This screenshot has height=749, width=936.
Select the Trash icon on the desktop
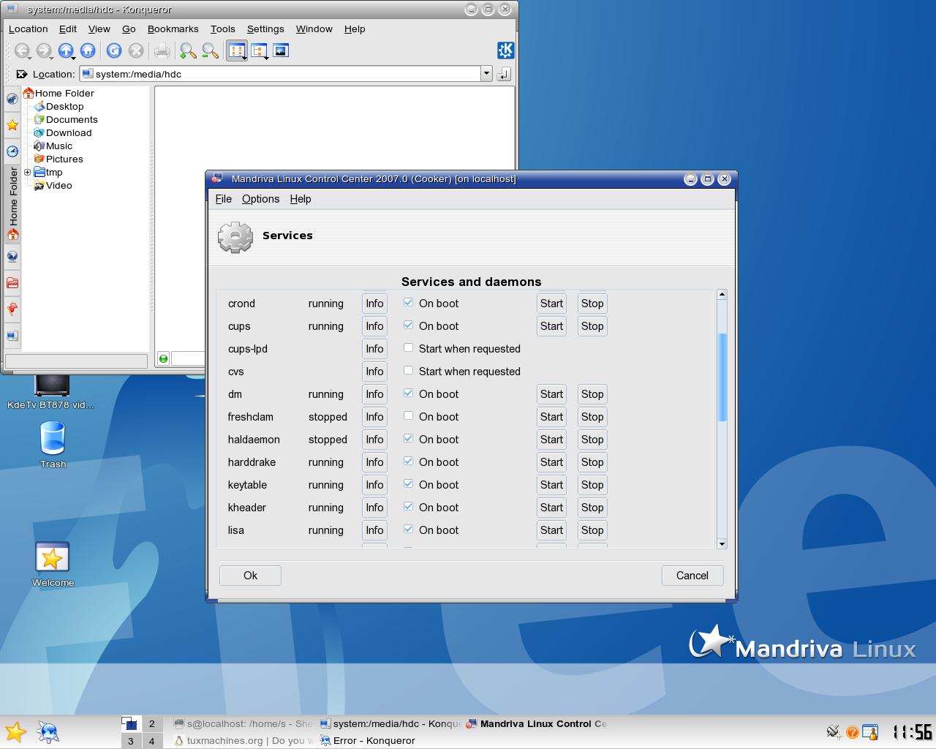53,444
